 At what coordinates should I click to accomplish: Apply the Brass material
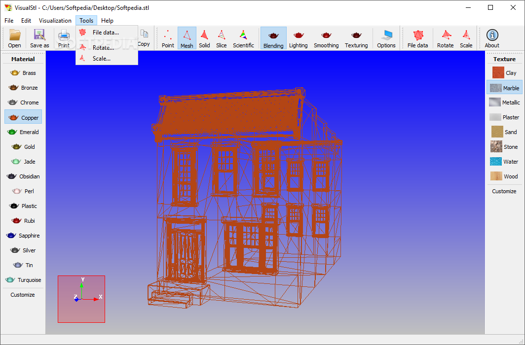[23, 73]
